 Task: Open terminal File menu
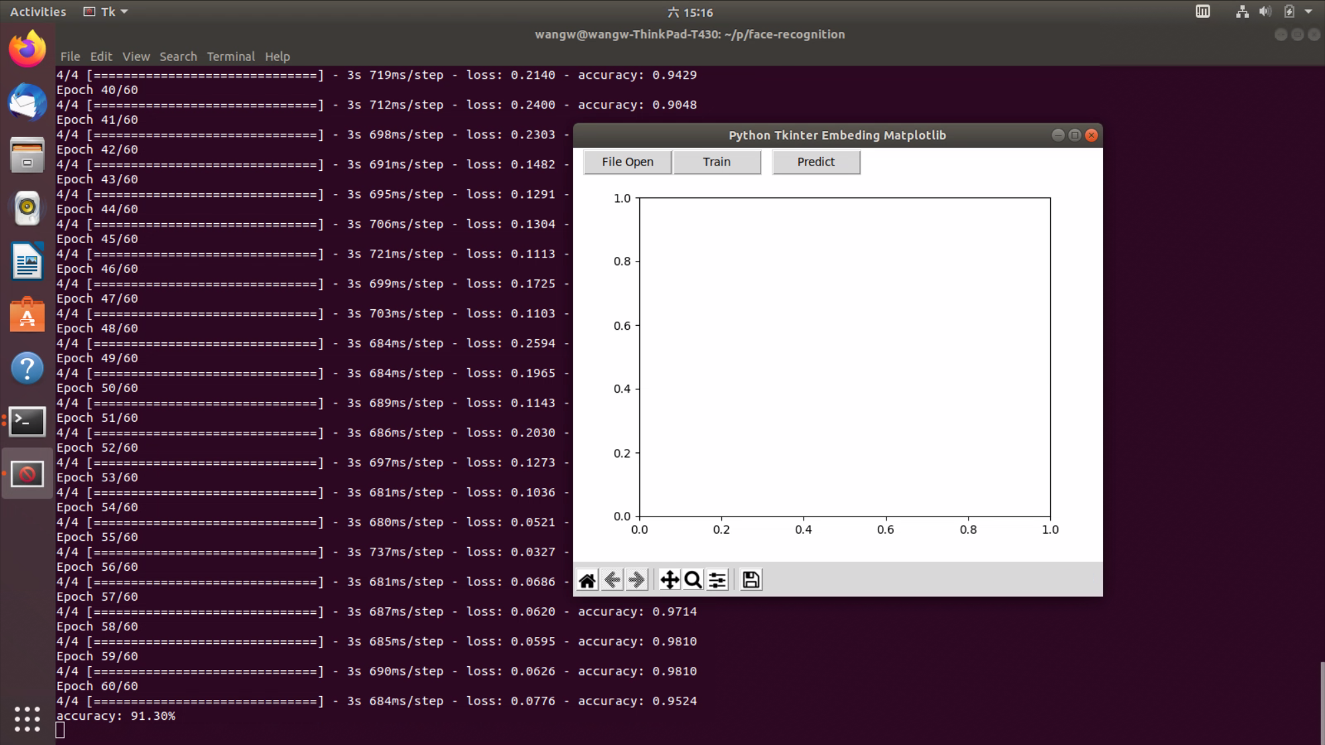point(70,57)
